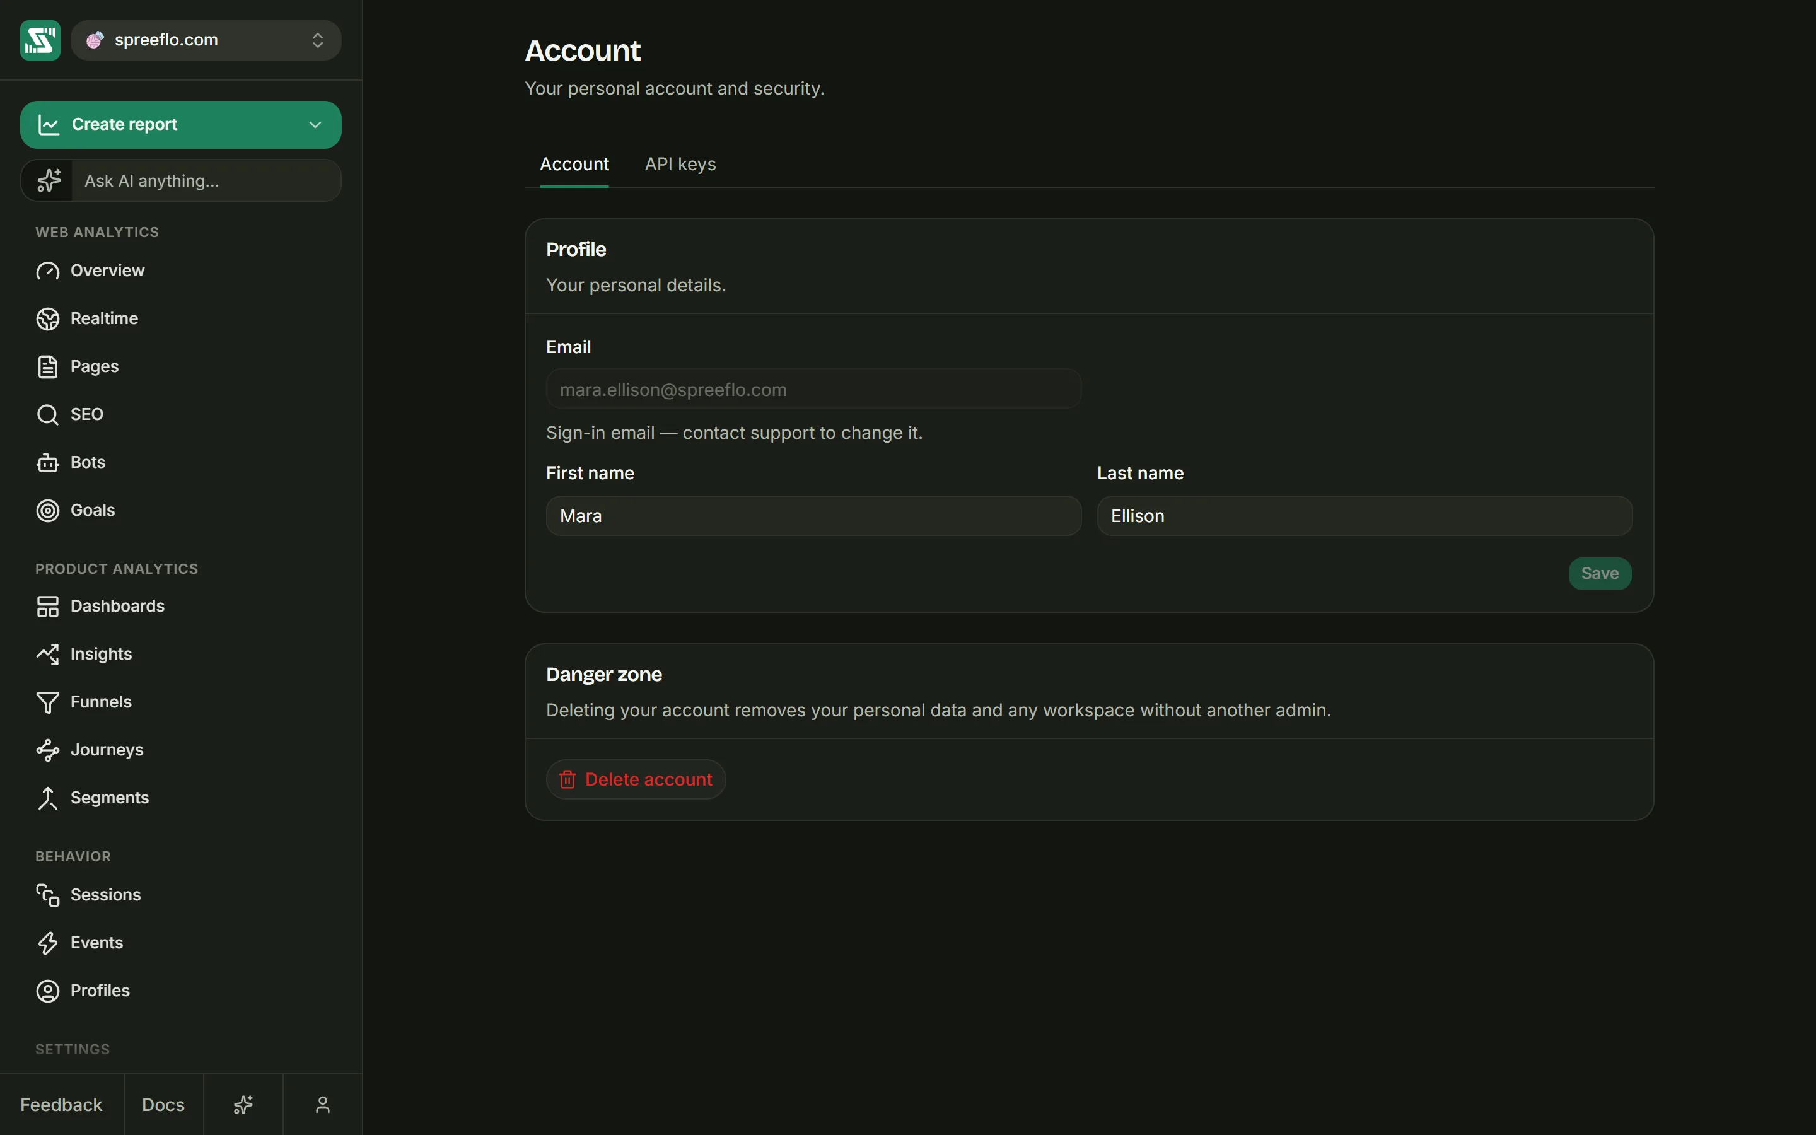Open the Sessions icon in sidebar
This screenshot has height=1135, width=1816.
click(x=47, y=895)
